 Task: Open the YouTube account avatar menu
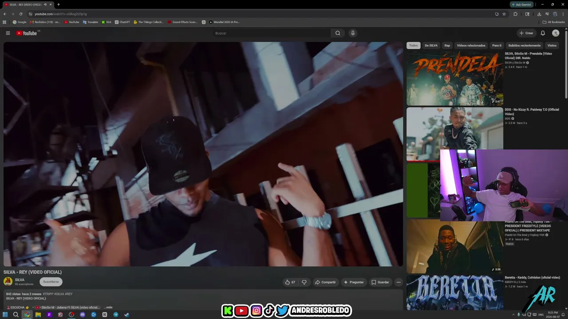point(556,33)
